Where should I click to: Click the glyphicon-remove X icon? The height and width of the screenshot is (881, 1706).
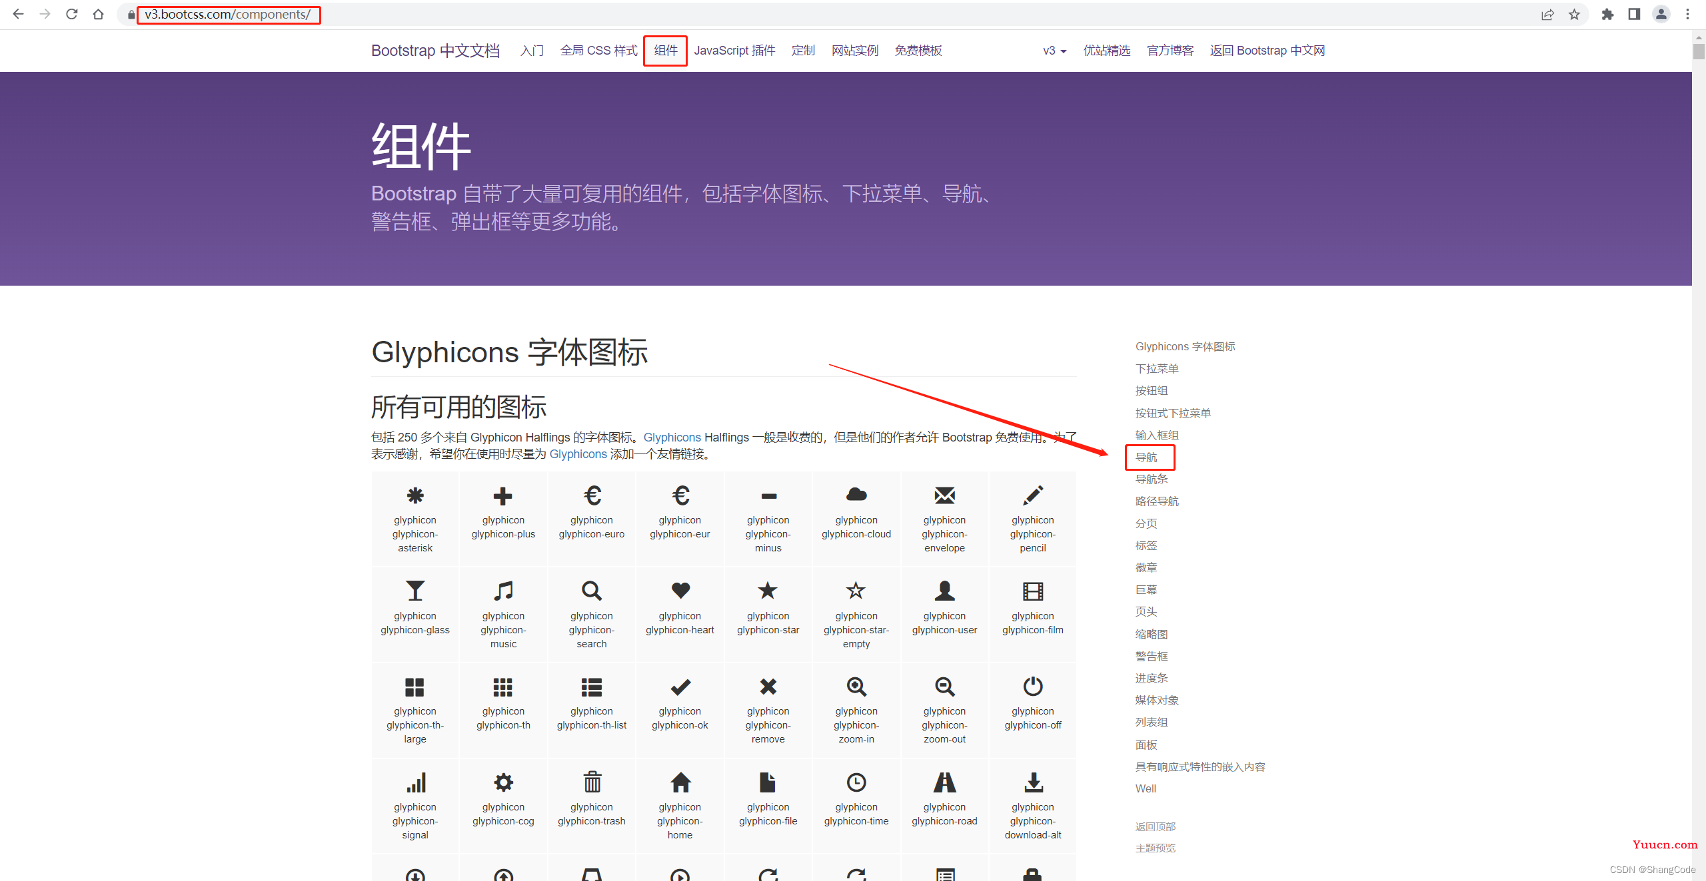[x=768, y=686]
